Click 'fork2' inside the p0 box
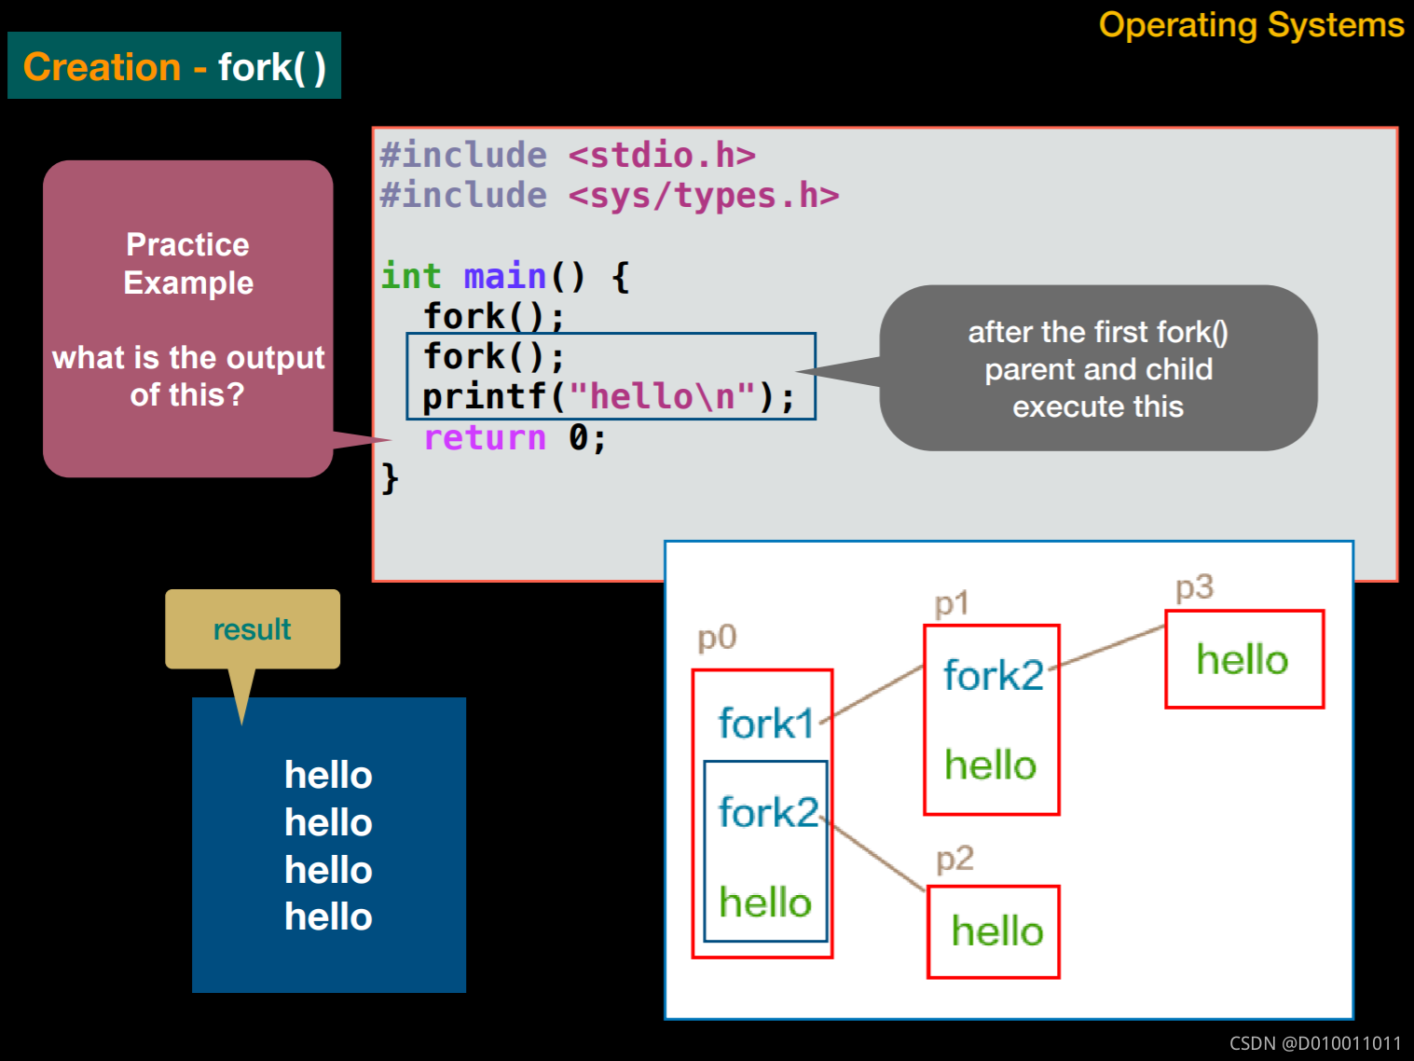The height and width of the screenshot is (1061, 1414). pos(768,812)
